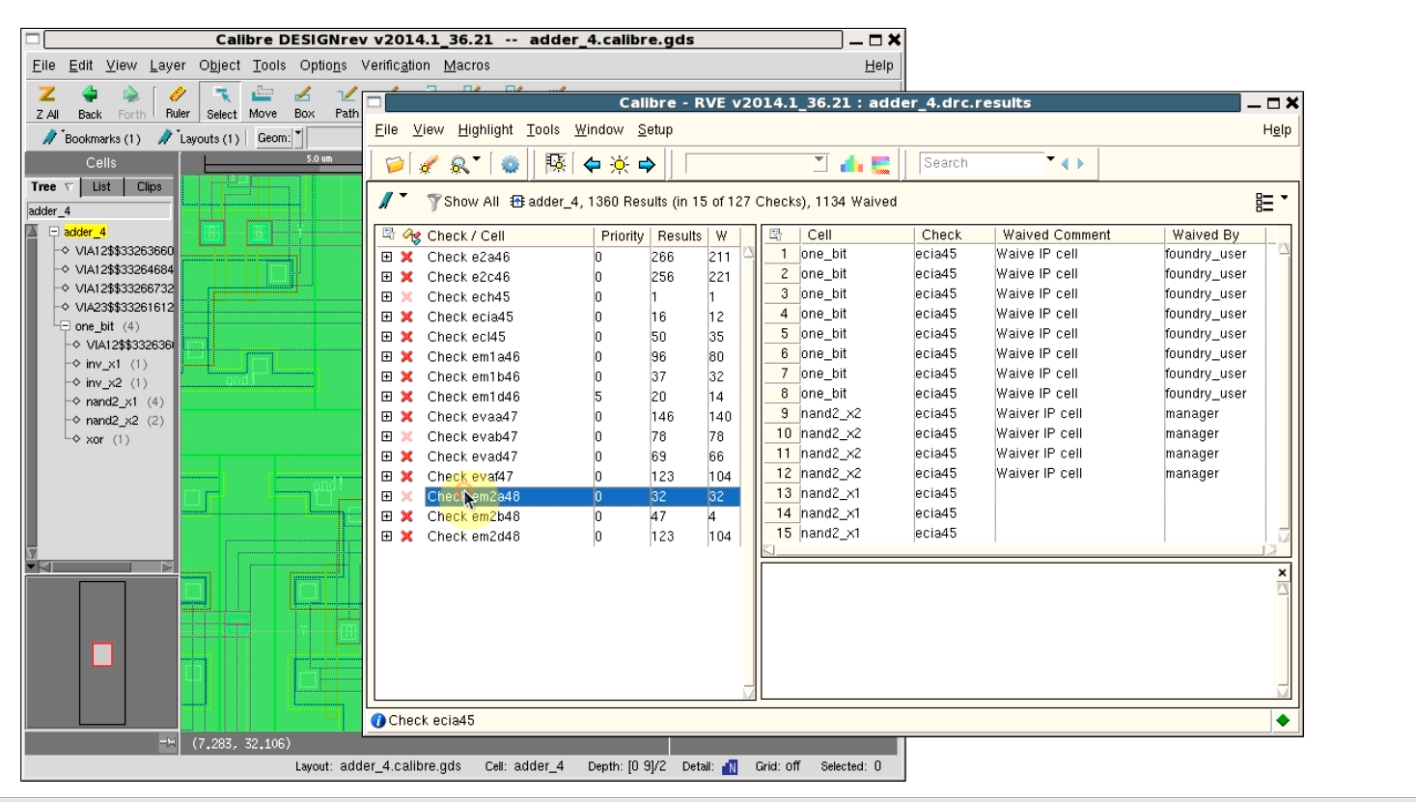Switch to the Clips tab in Cells panel

point(149,186)
